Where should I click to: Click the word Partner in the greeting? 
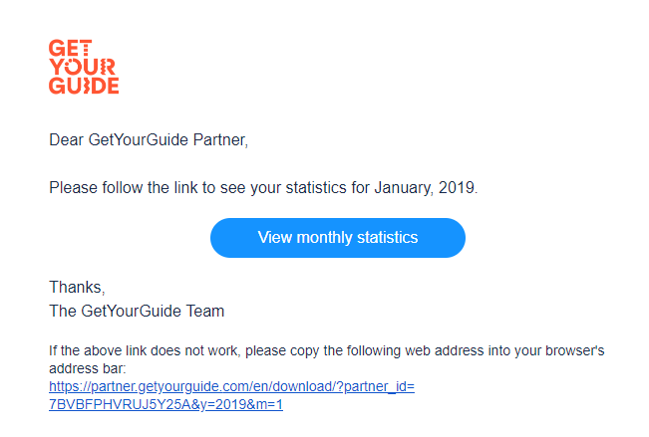click(220, 140)
